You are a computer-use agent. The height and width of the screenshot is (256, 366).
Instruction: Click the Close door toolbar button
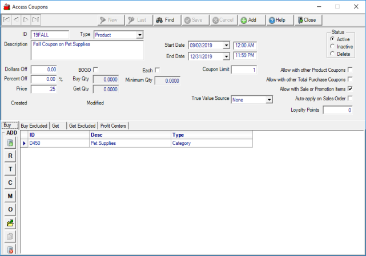coord(307,20)
